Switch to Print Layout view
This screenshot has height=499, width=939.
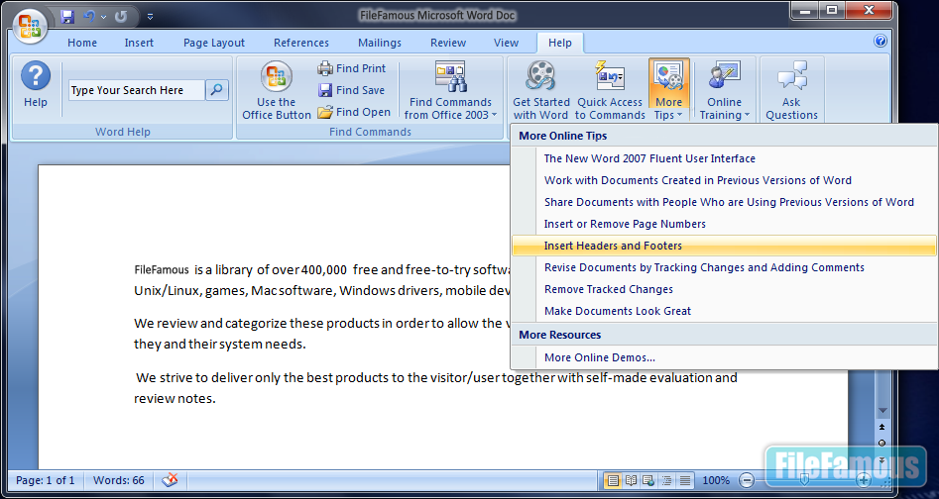click(612, 480)
